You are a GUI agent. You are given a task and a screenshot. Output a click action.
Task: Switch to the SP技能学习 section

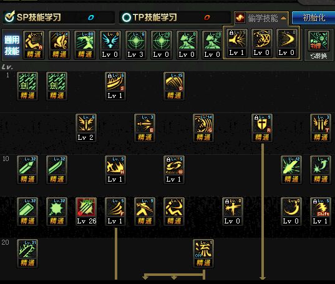(x=59, y=17)
